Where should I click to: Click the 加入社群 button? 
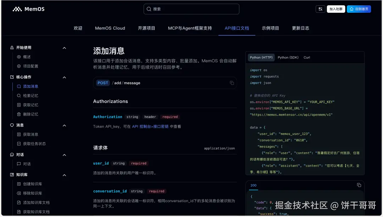(x=336, y=9)
